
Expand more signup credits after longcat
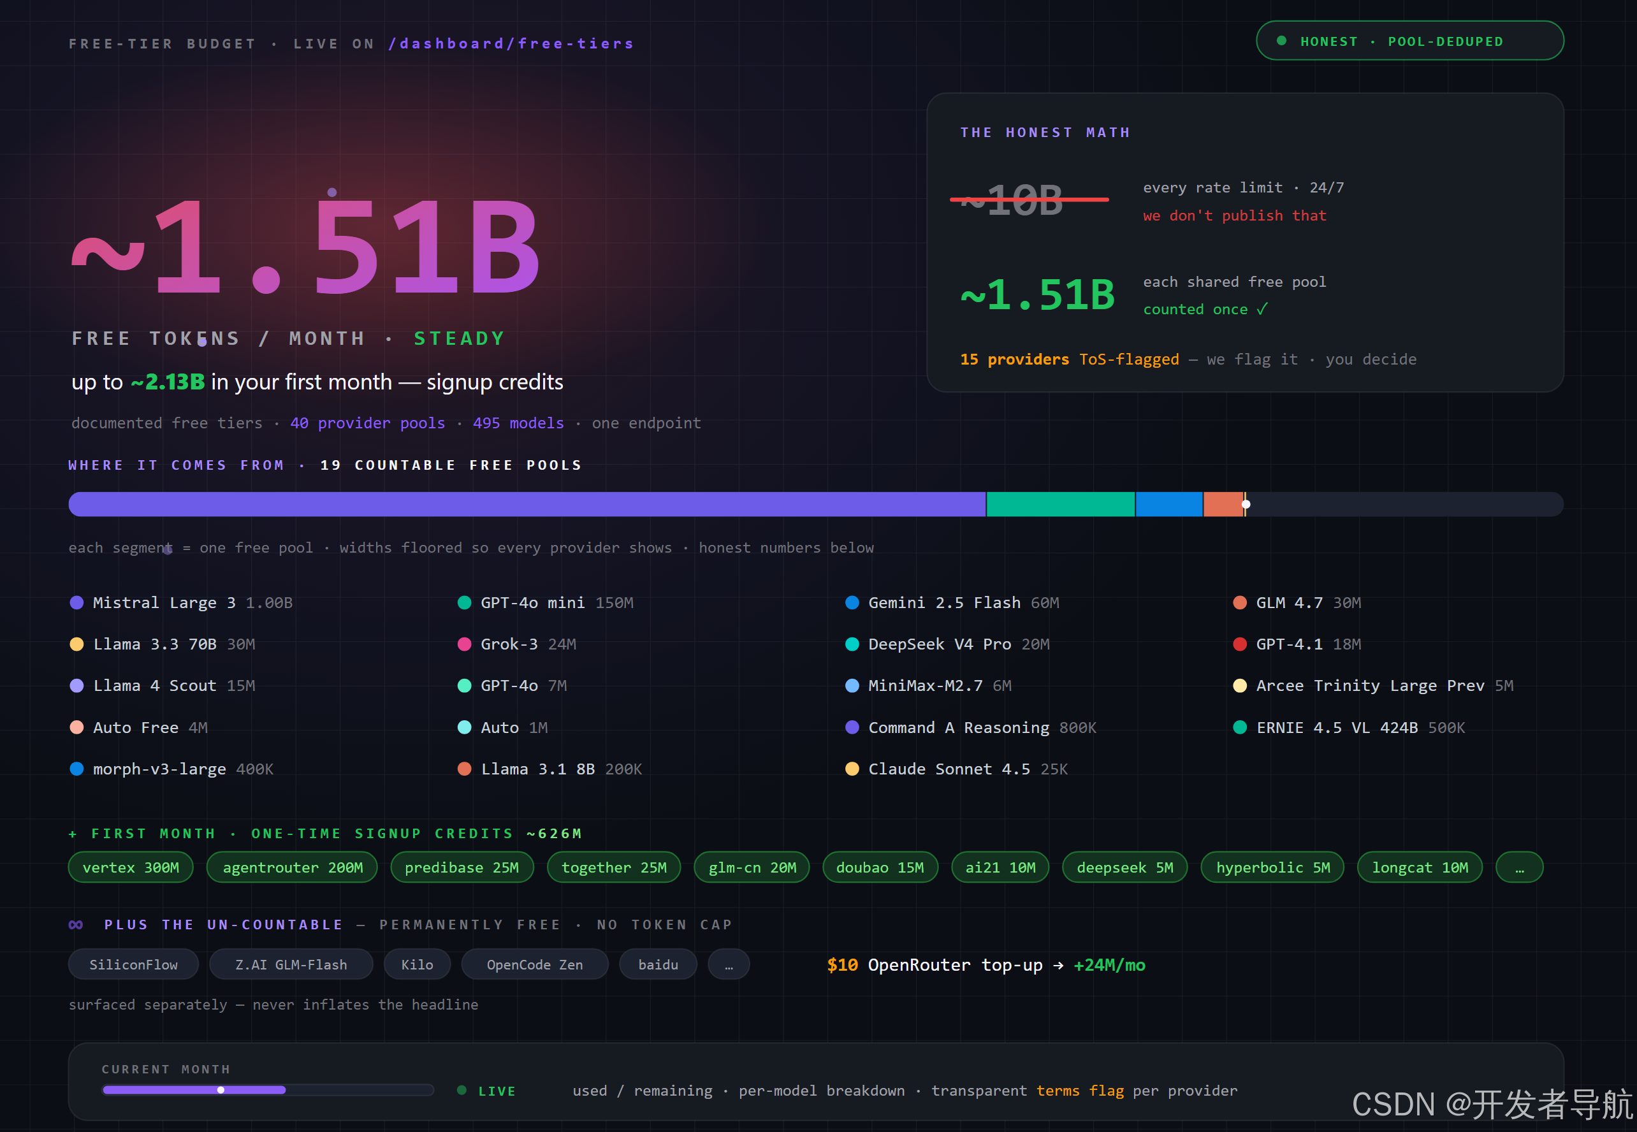pyautogui.click(x=1519, y=867)
